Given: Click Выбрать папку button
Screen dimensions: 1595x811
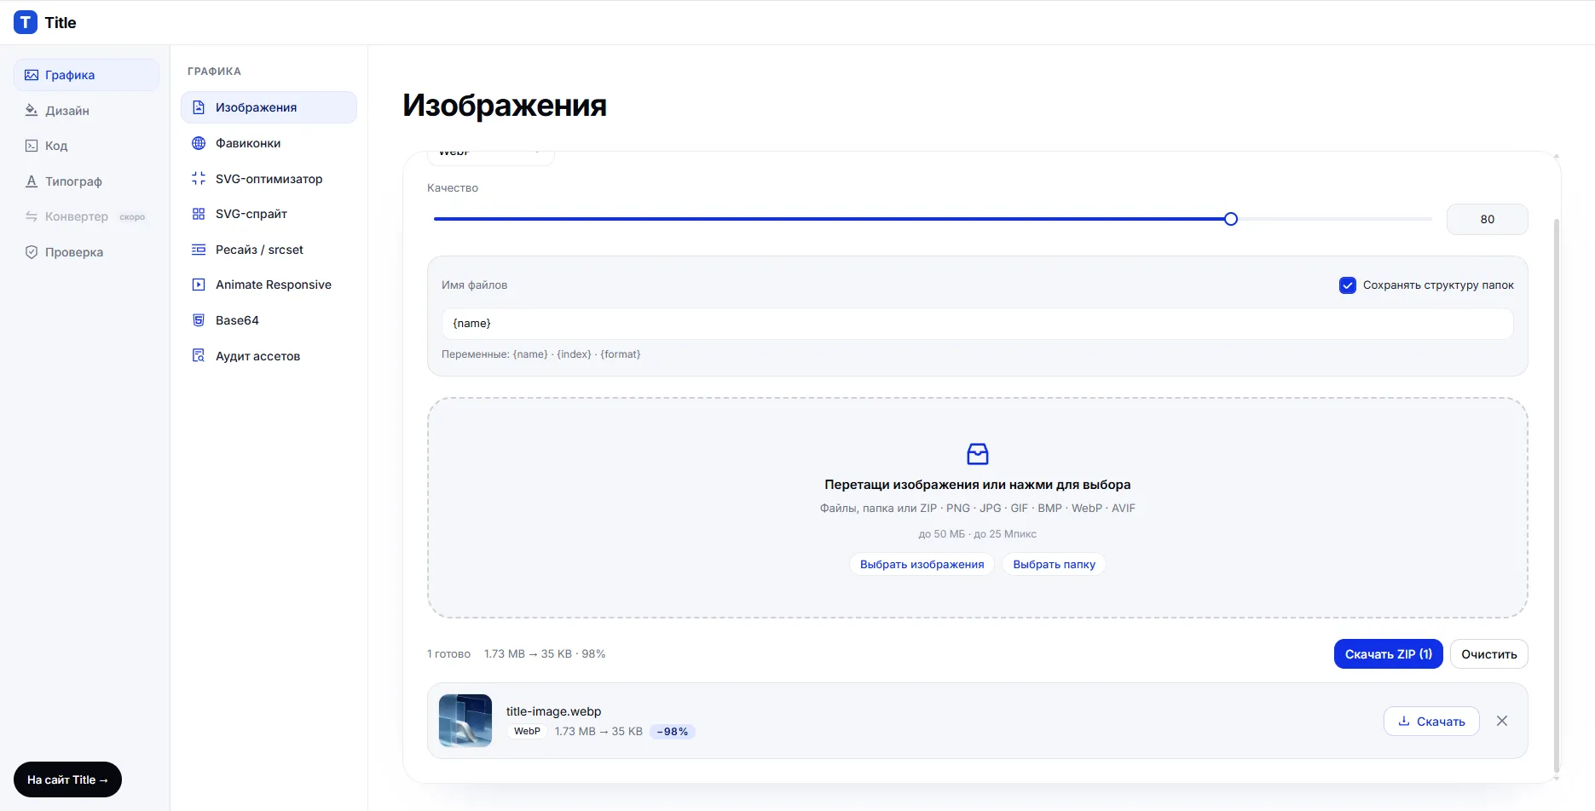Looking at the screenshot, I should point(1054,564).
